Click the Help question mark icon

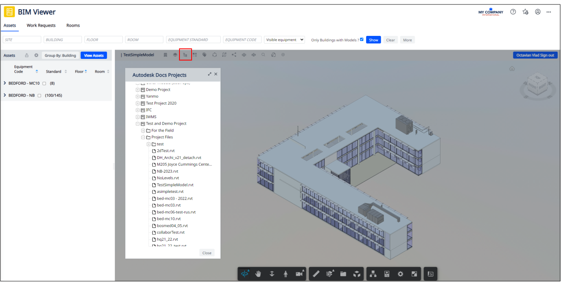point(513,12)
